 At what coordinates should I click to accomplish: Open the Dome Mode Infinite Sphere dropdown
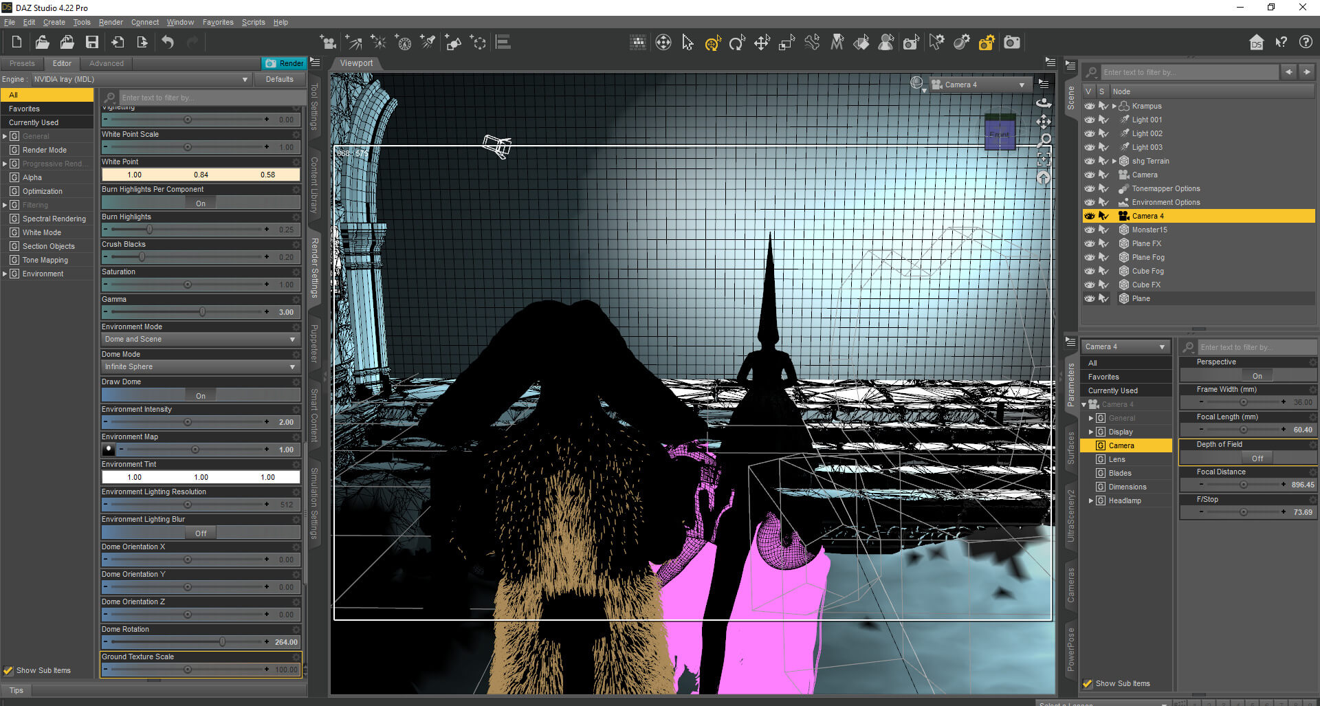pos(201,366)
